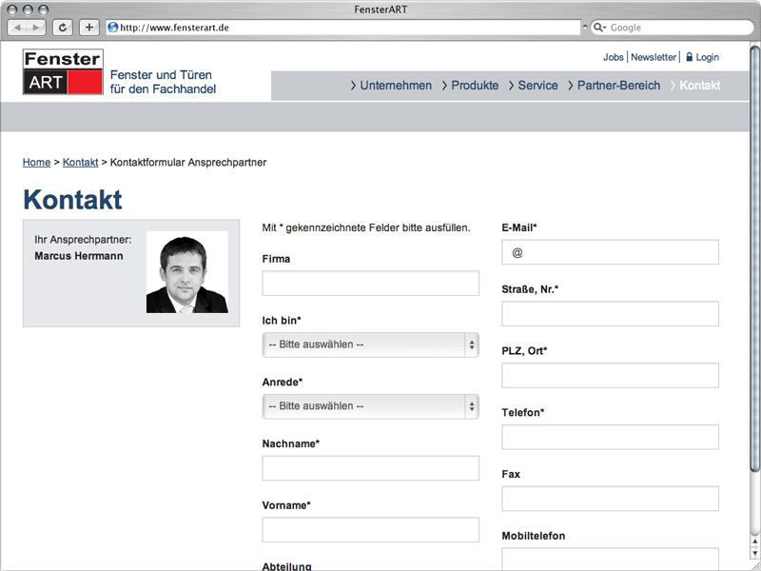Focus the E-Mail input field
This screenshot has height=571, width=761.
[610, 252]
